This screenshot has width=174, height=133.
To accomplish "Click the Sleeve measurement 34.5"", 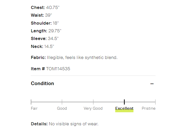I will click(x=53, y=39).
